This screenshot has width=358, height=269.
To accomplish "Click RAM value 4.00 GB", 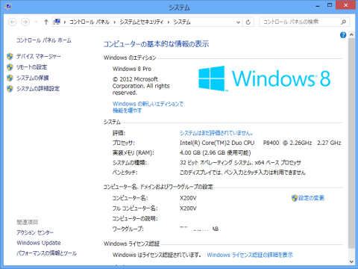I will (216, 152).
